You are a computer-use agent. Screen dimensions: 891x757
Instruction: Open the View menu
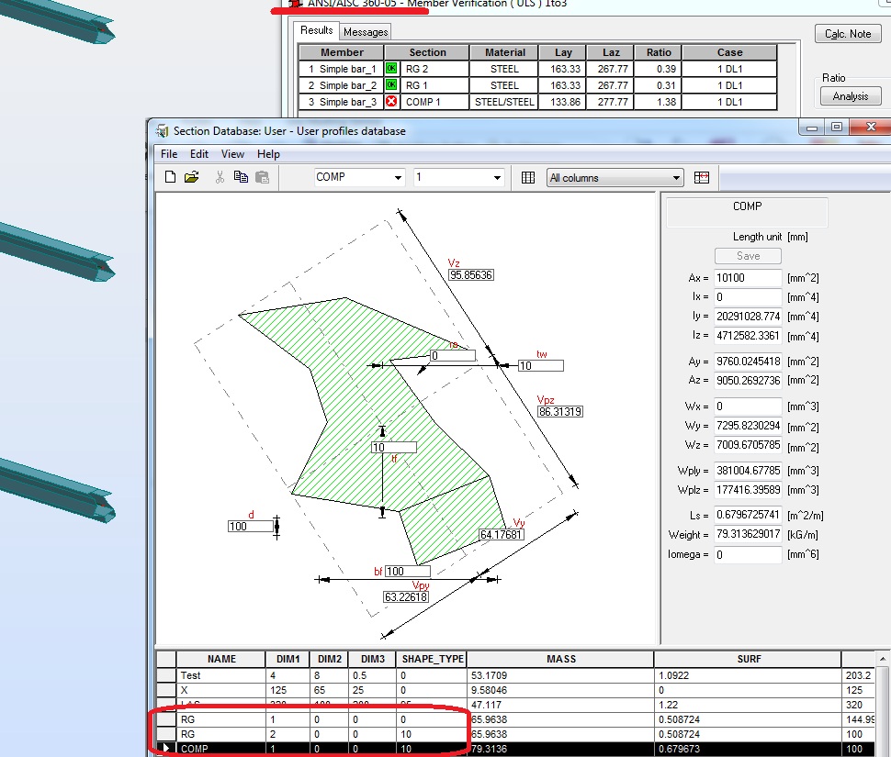click(x=233, y=153)
